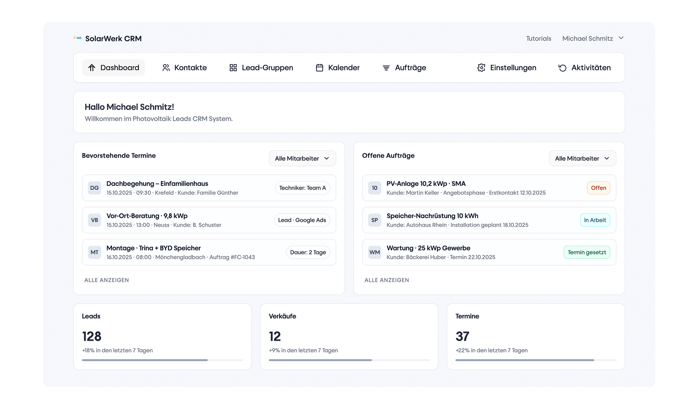Click the Kontakte people icon

pyautogui.click(x=166, y=68)
